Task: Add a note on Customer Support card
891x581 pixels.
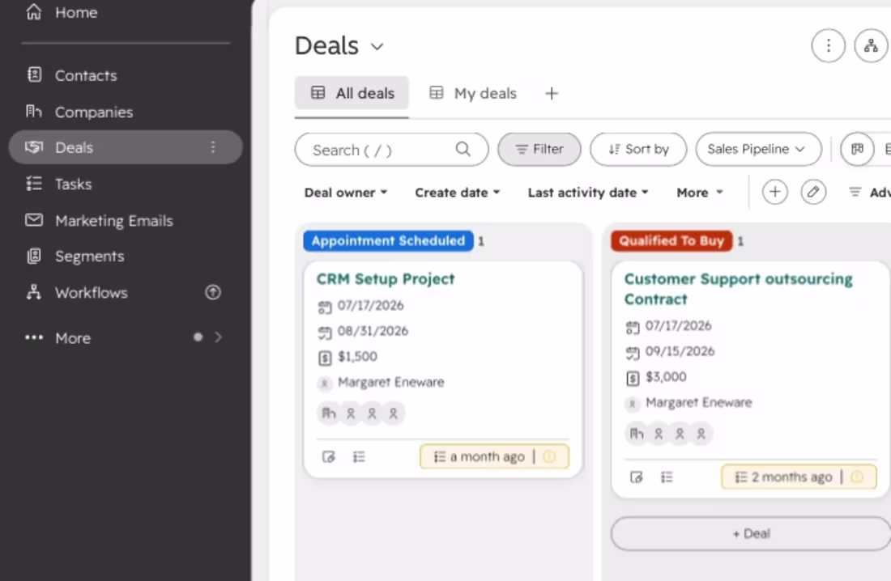Action: tap(637, 477)
